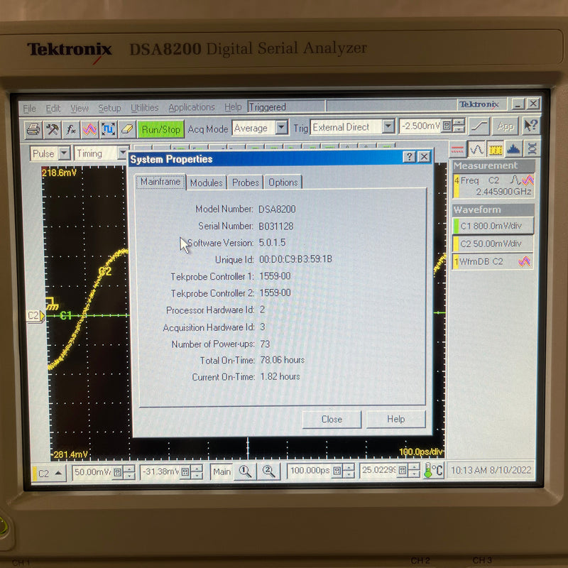Open the Acq Mode Average dropdown
Screen dimensions: 568x568
[281, 128]
